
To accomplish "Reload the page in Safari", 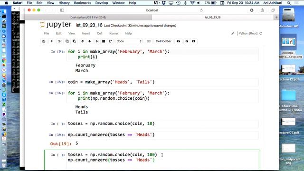I will point(201,10).
